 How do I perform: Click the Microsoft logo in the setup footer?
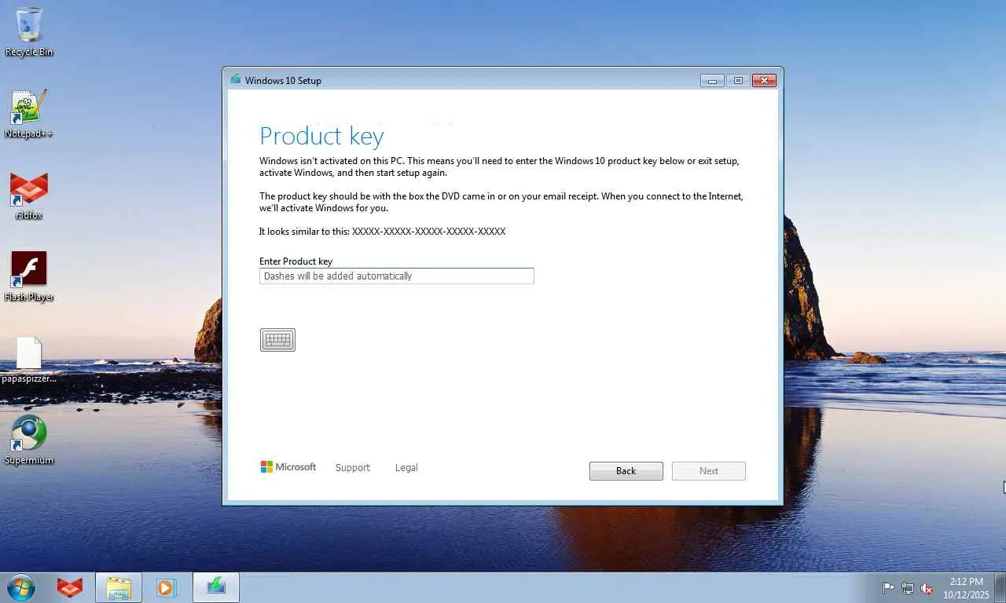point(288,467)
